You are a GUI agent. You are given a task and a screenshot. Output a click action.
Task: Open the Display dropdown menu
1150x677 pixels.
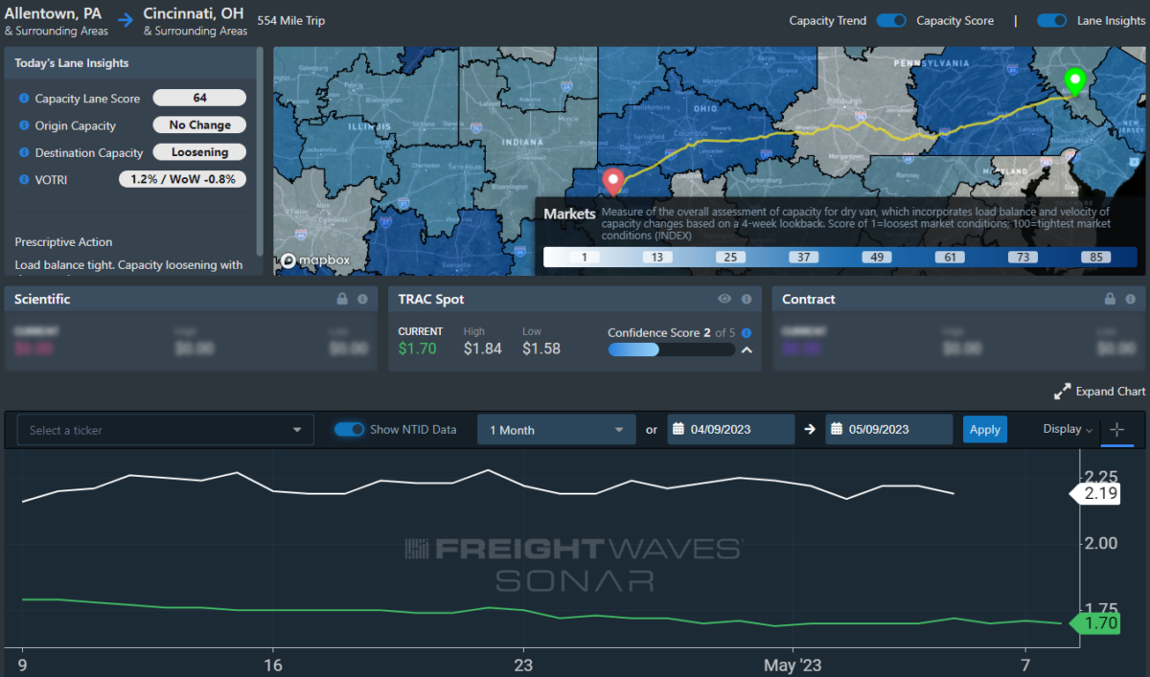click(1068, 430)
